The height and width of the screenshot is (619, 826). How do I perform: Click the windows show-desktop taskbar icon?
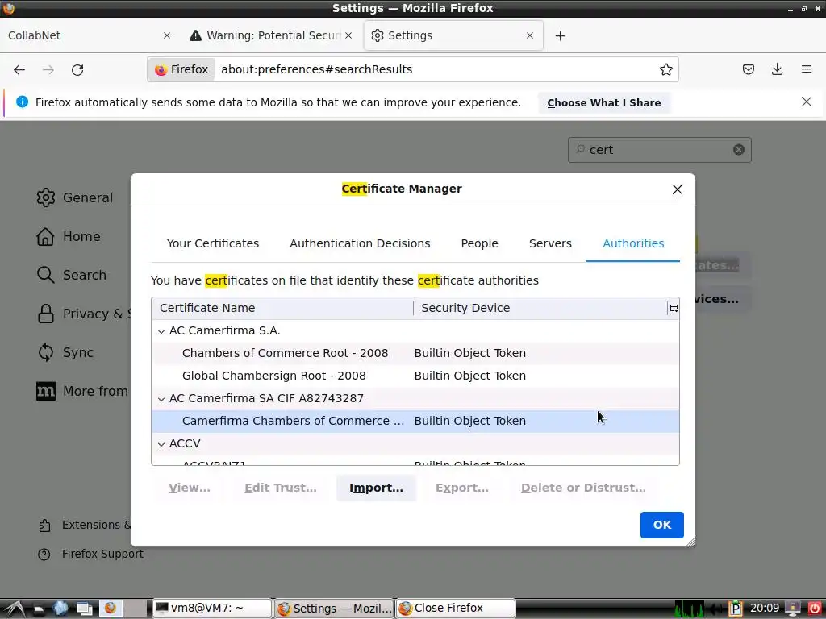(x=84, y=609)
